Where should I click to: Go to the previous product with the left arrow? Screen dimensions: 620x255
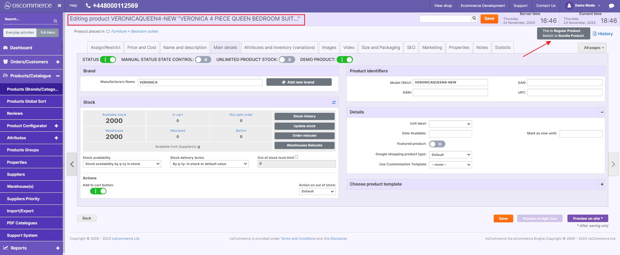click(x=72, y=164)
